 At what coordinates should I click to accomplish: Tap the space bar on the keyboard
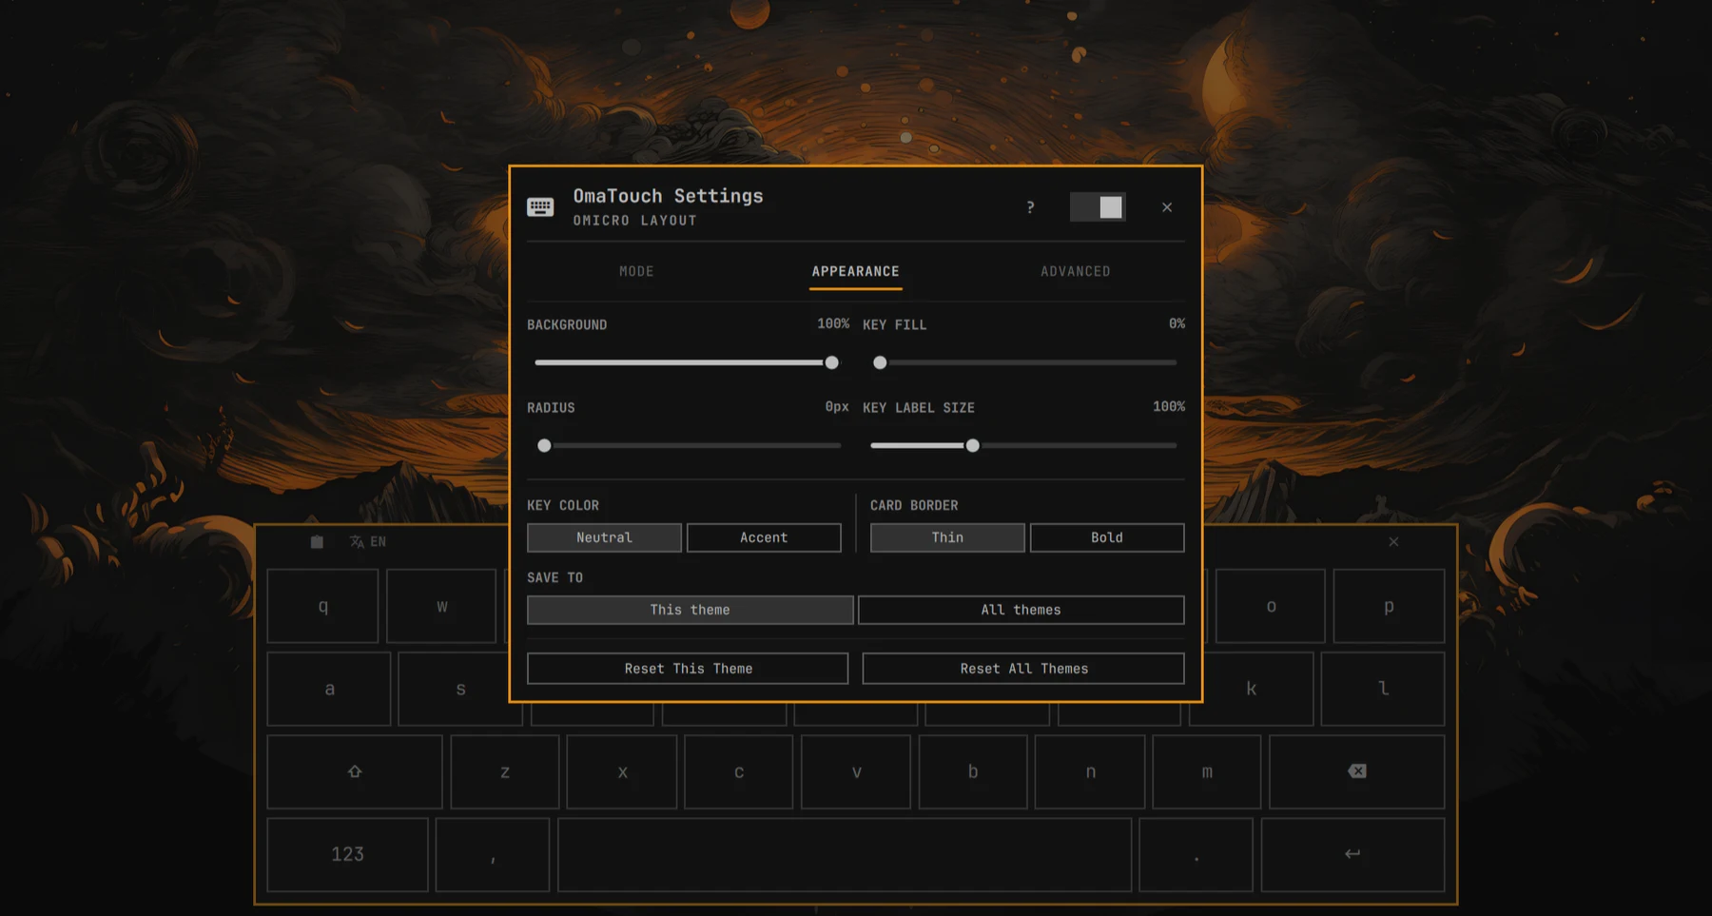pyautogui.click(x=845, y=854)
